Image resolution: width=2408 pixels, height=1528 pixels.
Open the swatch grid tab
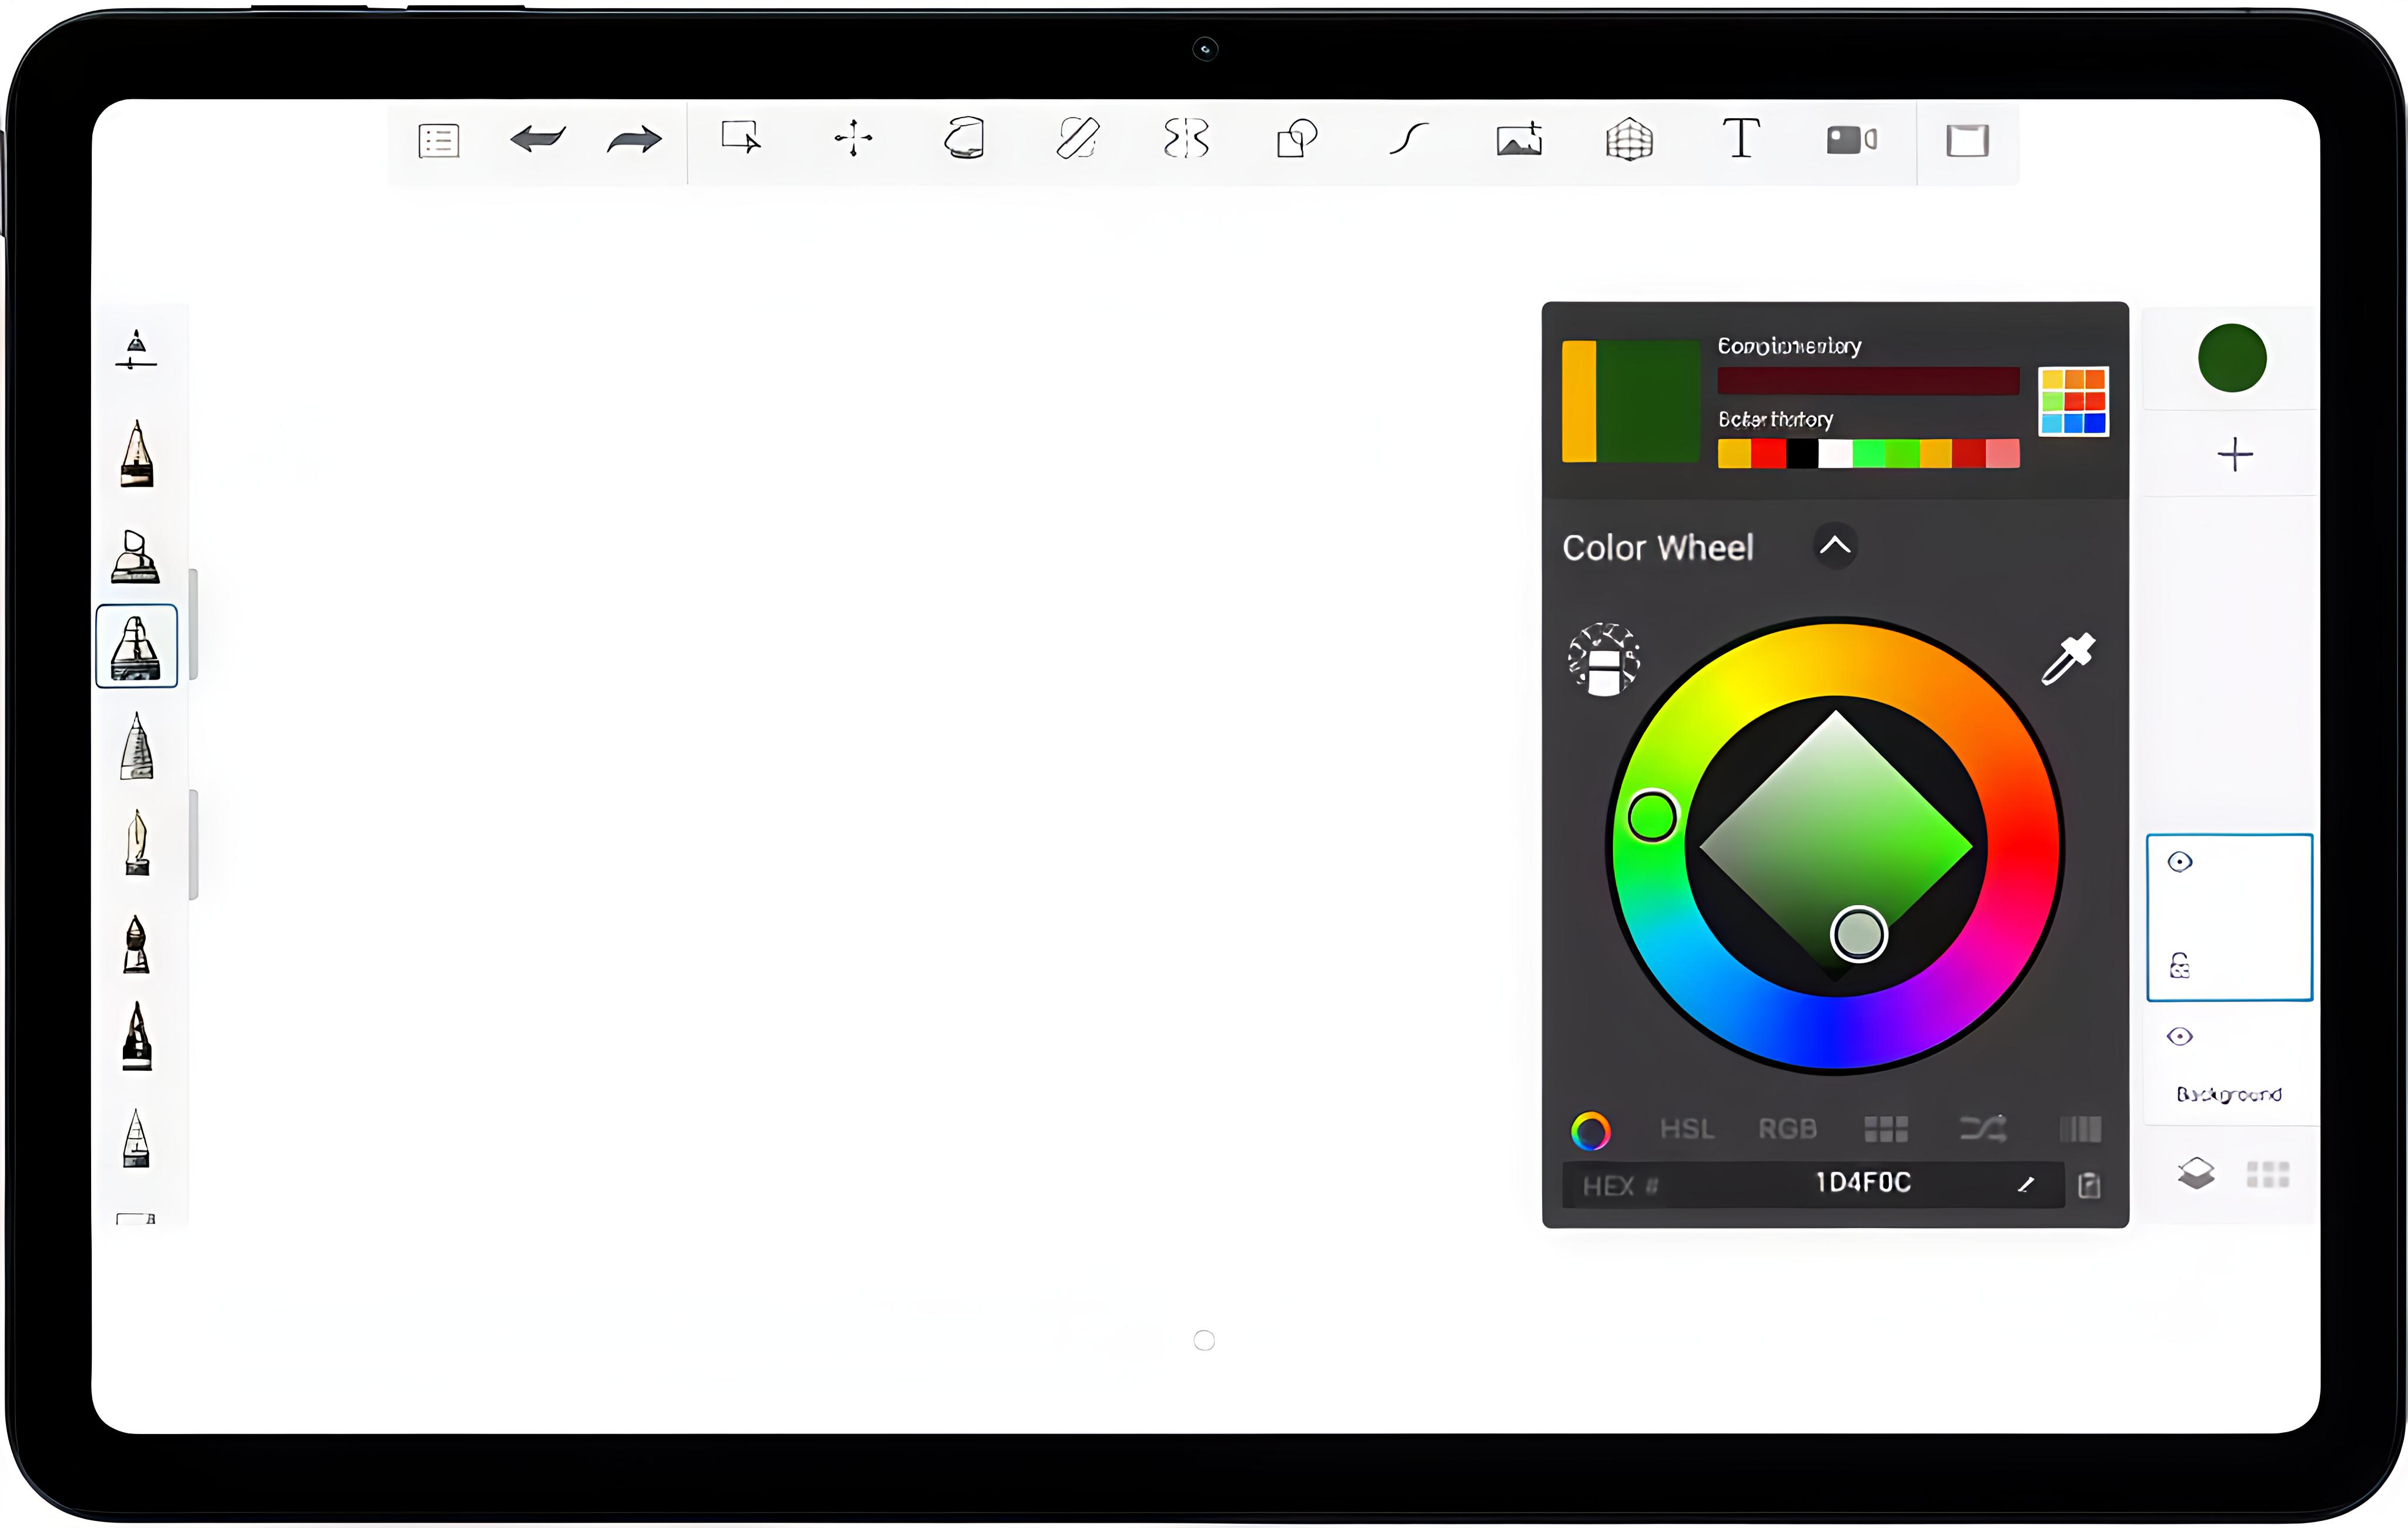click(x=1886, y=1130)
